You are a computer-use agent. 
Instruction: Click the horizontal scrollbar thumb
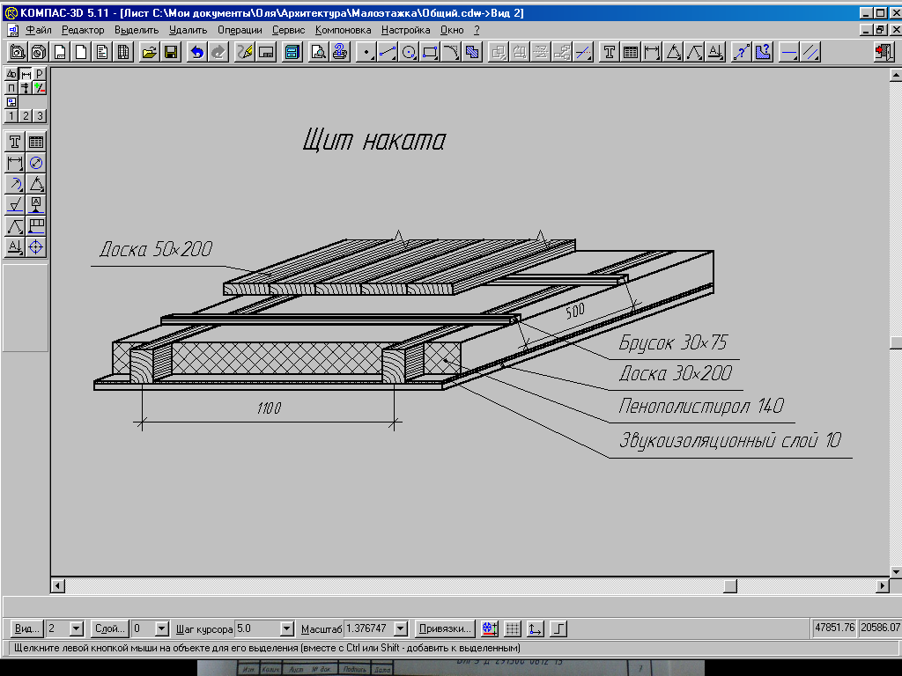click(x=730, y=586)
